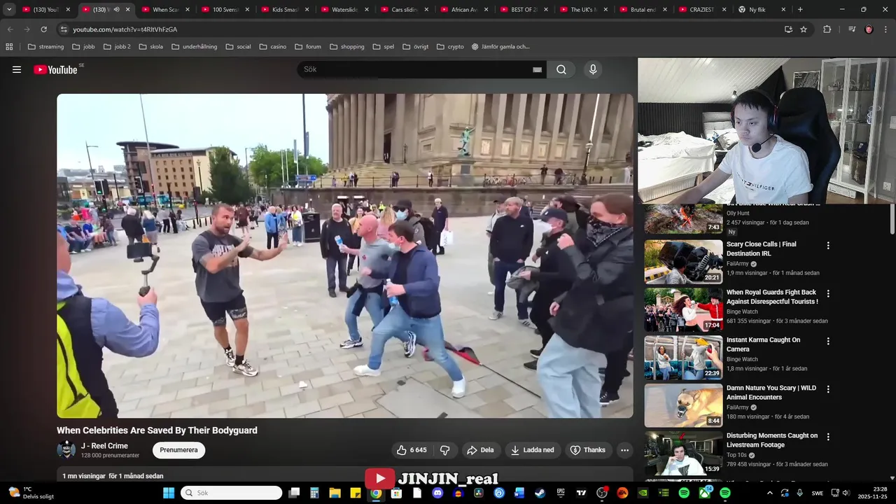
Task: Switch to the 100 Svensk... tab
Action: [225, 10]
